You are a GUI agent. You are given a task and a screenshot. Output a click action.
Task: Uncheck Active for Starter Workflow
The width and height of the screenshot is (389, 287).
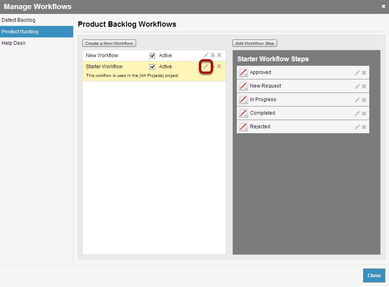tap(152, 67)
